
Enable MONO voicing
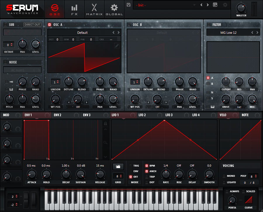224,176
